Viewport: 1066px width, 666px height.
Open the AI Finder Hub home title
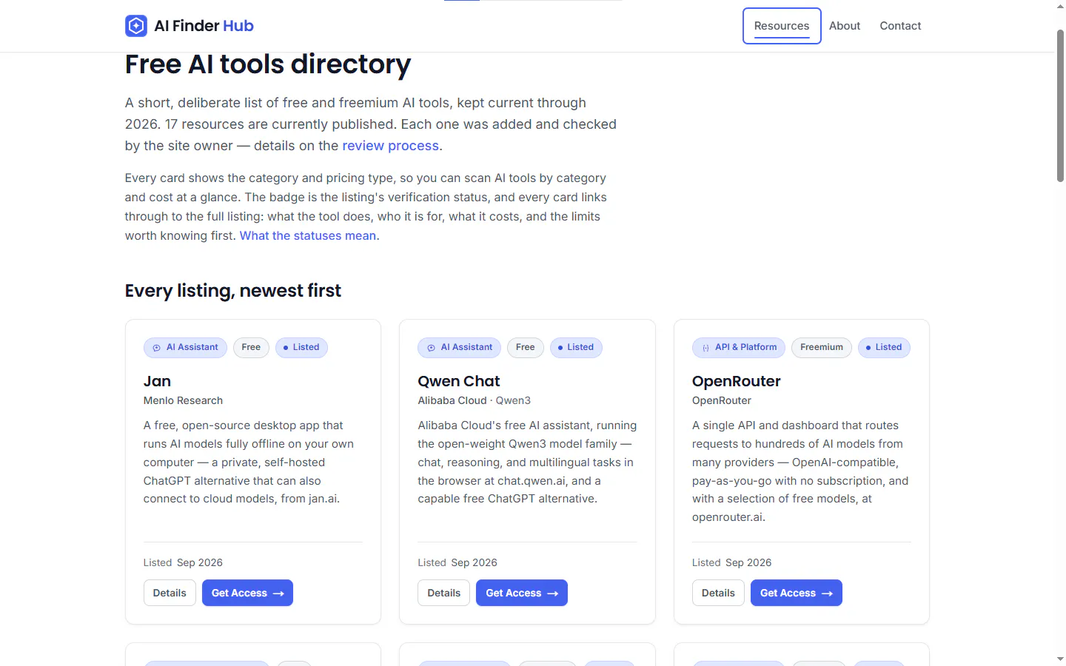204,26
